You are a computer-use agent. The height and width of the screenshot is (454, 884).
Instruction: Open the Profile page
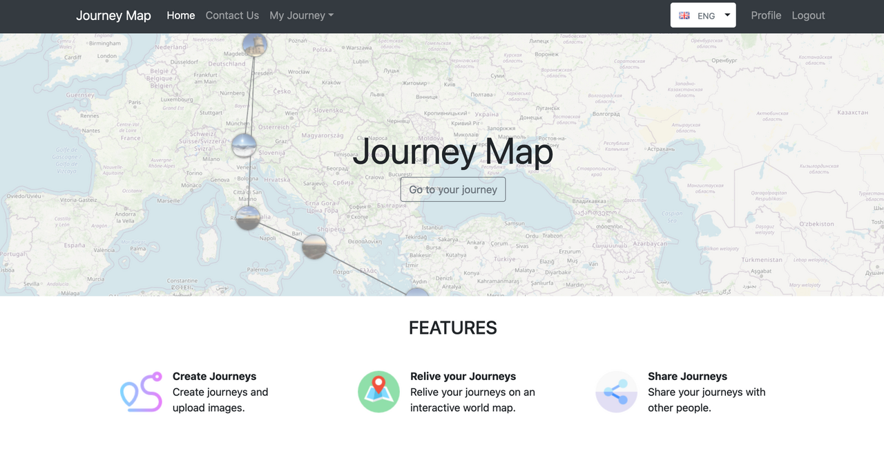click(x=766, y=15)
